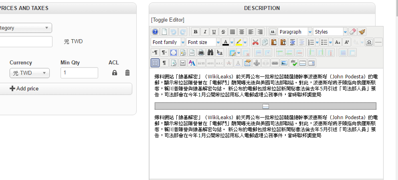Insert a bulleted list
Image resolution: width=398 pixels, height=180 pixels.
324,42
